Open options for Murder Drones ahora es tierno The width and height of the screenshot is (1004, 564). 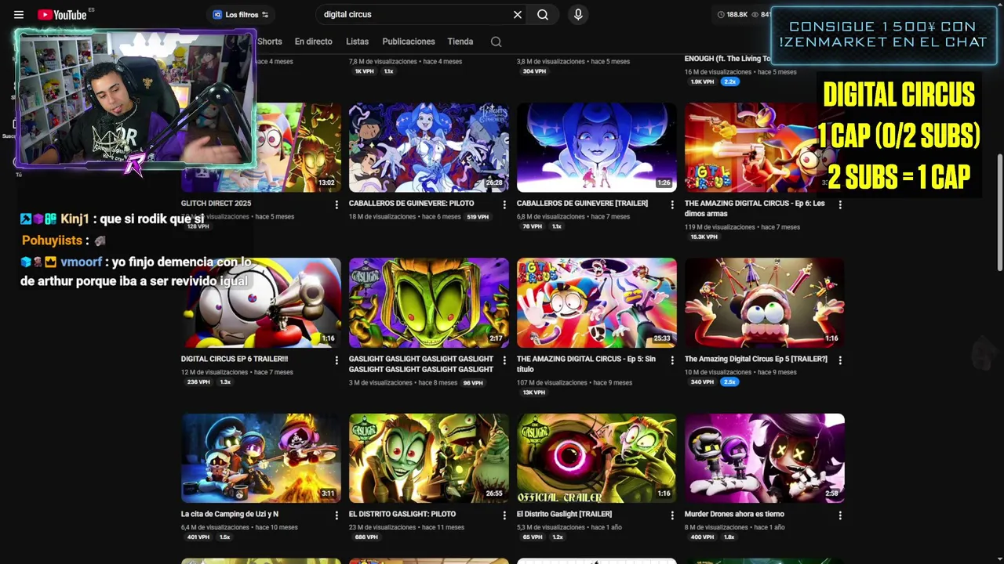coord(840,515)
